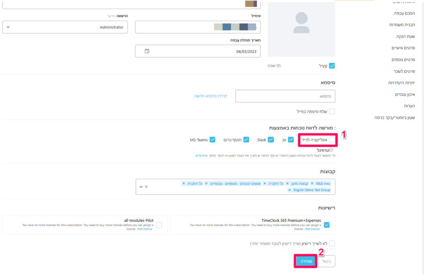Check the all-modules-Pilot license checkbox
Image resolution: width=424 pixels, height=275 pixels.
point(159,225)
